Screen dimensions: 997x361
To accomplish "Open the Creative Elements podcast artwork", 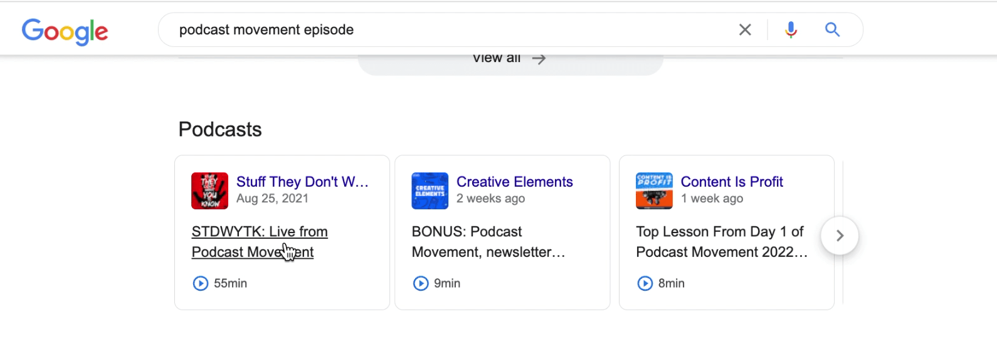I will (430, 191).
